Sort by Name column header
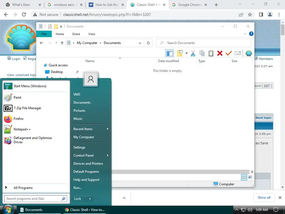Screen dimensions: 285x214 [x=90, y=61]
